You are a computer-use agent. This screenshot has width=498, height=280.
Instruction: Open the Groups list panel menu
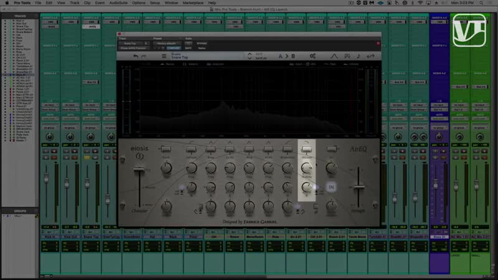35,211
